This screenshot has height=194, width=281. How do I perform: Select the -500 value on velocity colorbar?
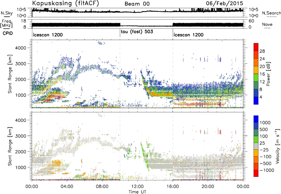point(266,164)
